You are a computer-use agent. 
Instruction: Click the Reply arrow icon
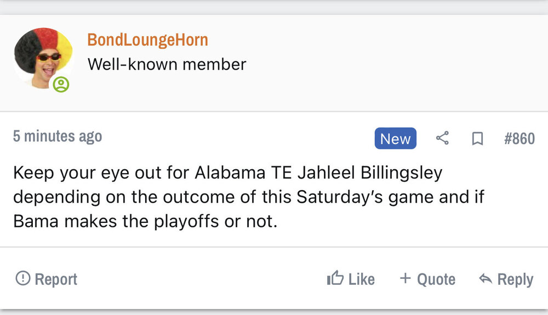485,279
